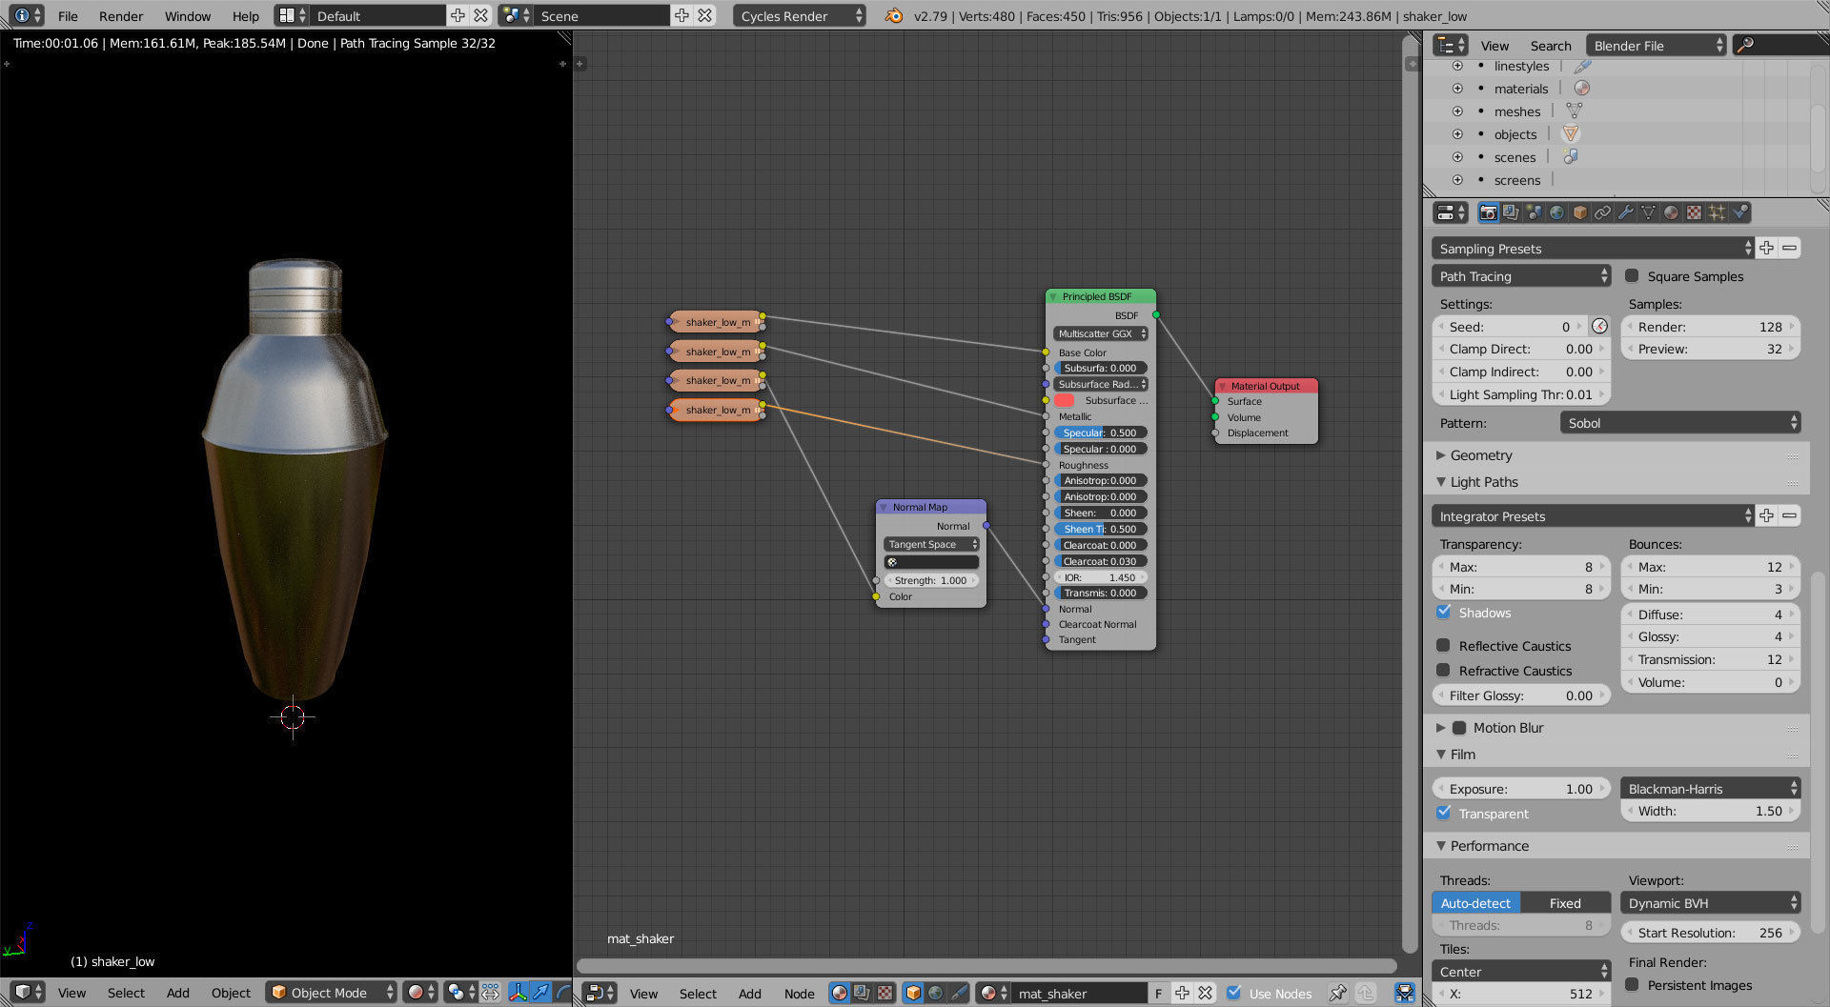
Task: Uncheck Use Nodes in node editor header
Action: pyautogui.click(x=1234, y=993)
